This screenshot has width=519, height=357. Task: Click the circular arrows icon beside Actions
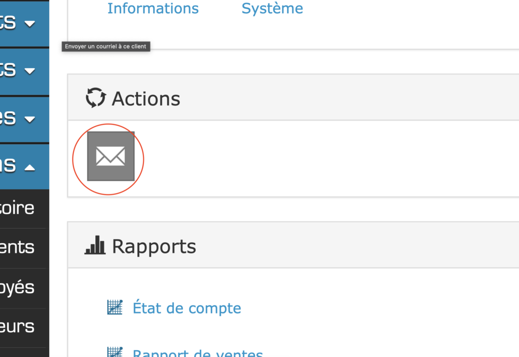coord(95,98)
